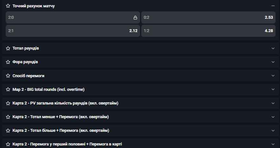Viewport: 280px width, 148px height.
Task: Pick the 1:2 score bet at 4.28
Action: pyautogui.click(x=208, y=31)
